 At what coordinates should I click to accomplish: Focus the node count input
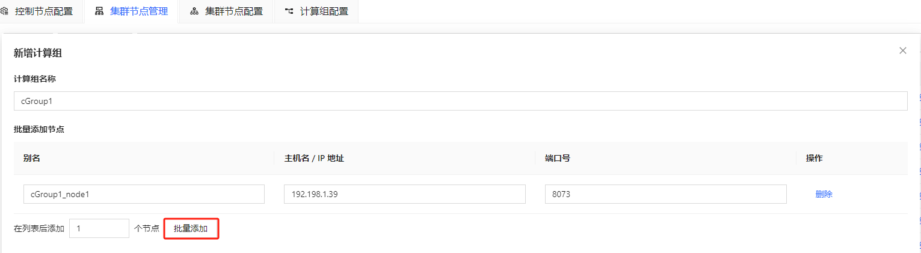click(99, 228)
